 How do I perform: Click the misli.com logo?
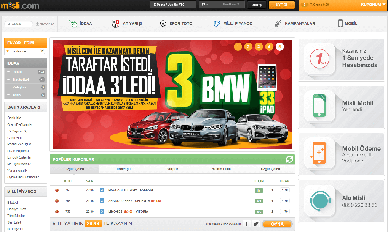20,5
